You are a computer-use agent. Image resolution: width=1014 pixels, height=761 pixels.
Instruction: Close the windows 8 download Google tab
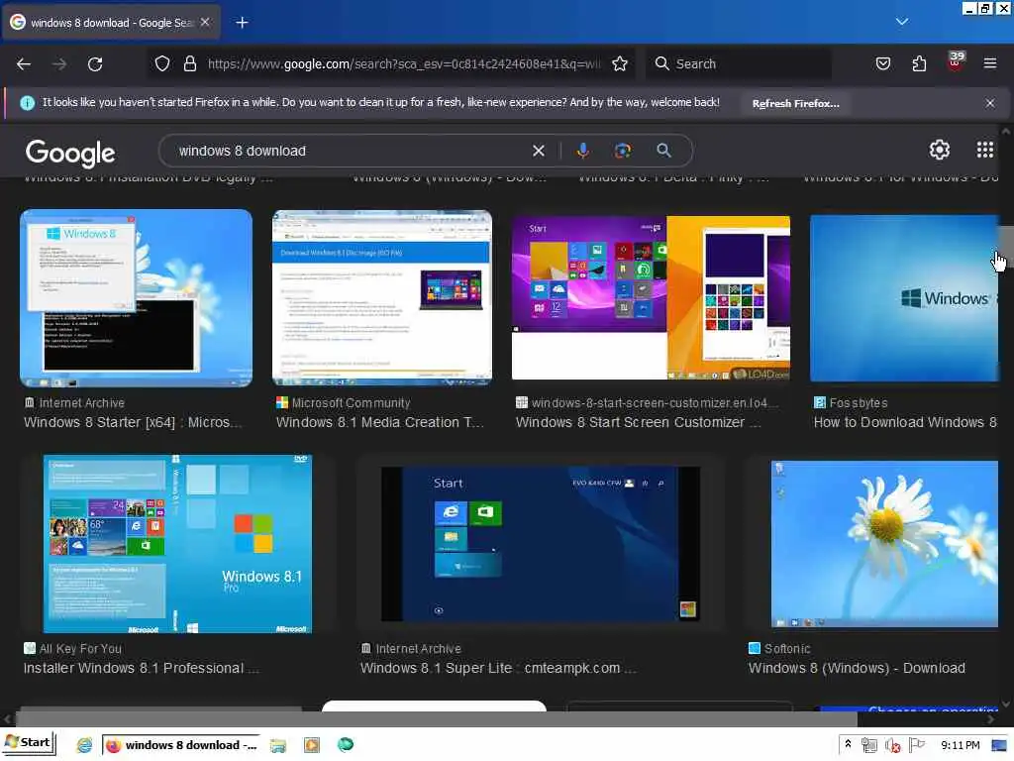coord(205,22)
